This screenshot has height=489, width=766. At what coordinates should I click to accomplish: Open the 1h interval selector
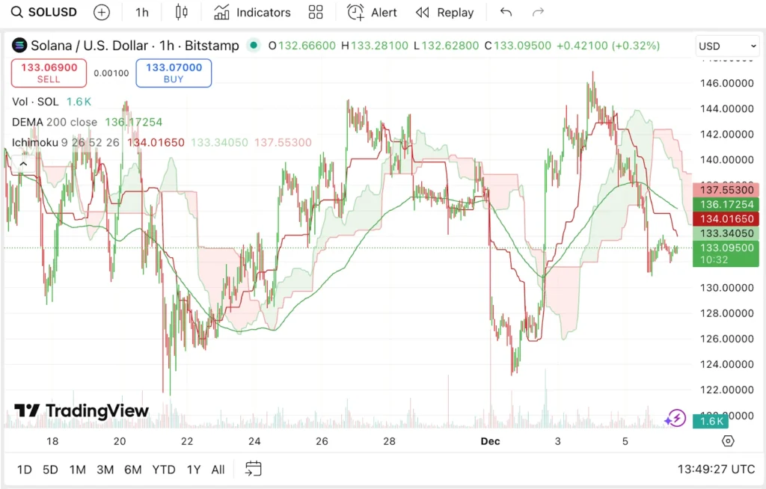[142, 13]
